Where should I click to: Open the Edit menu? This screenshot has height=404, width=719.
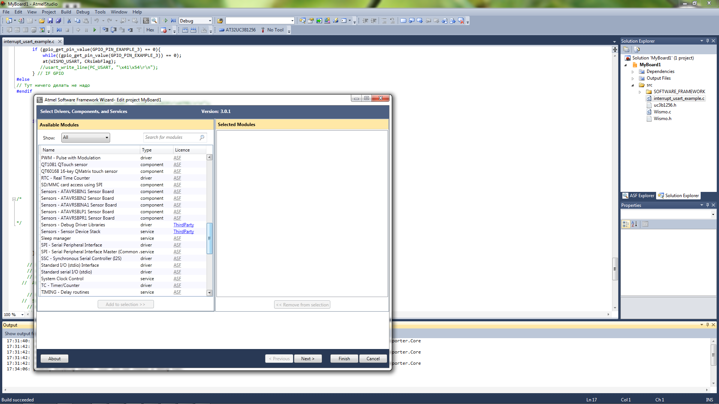[x=18, y=12]
